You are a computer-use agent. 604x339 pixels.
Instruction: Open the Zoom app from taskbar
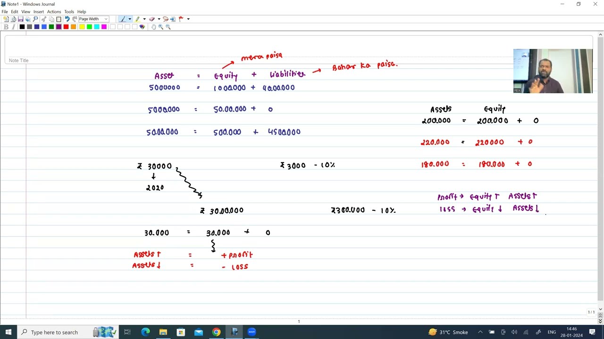[x=252, y=332]
